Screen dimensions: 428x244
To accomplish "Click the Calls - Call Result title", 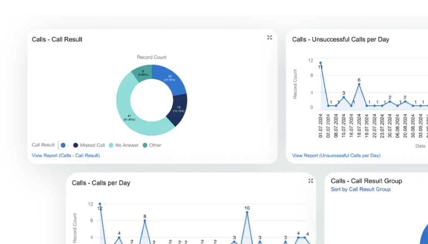I will (57, 39).
